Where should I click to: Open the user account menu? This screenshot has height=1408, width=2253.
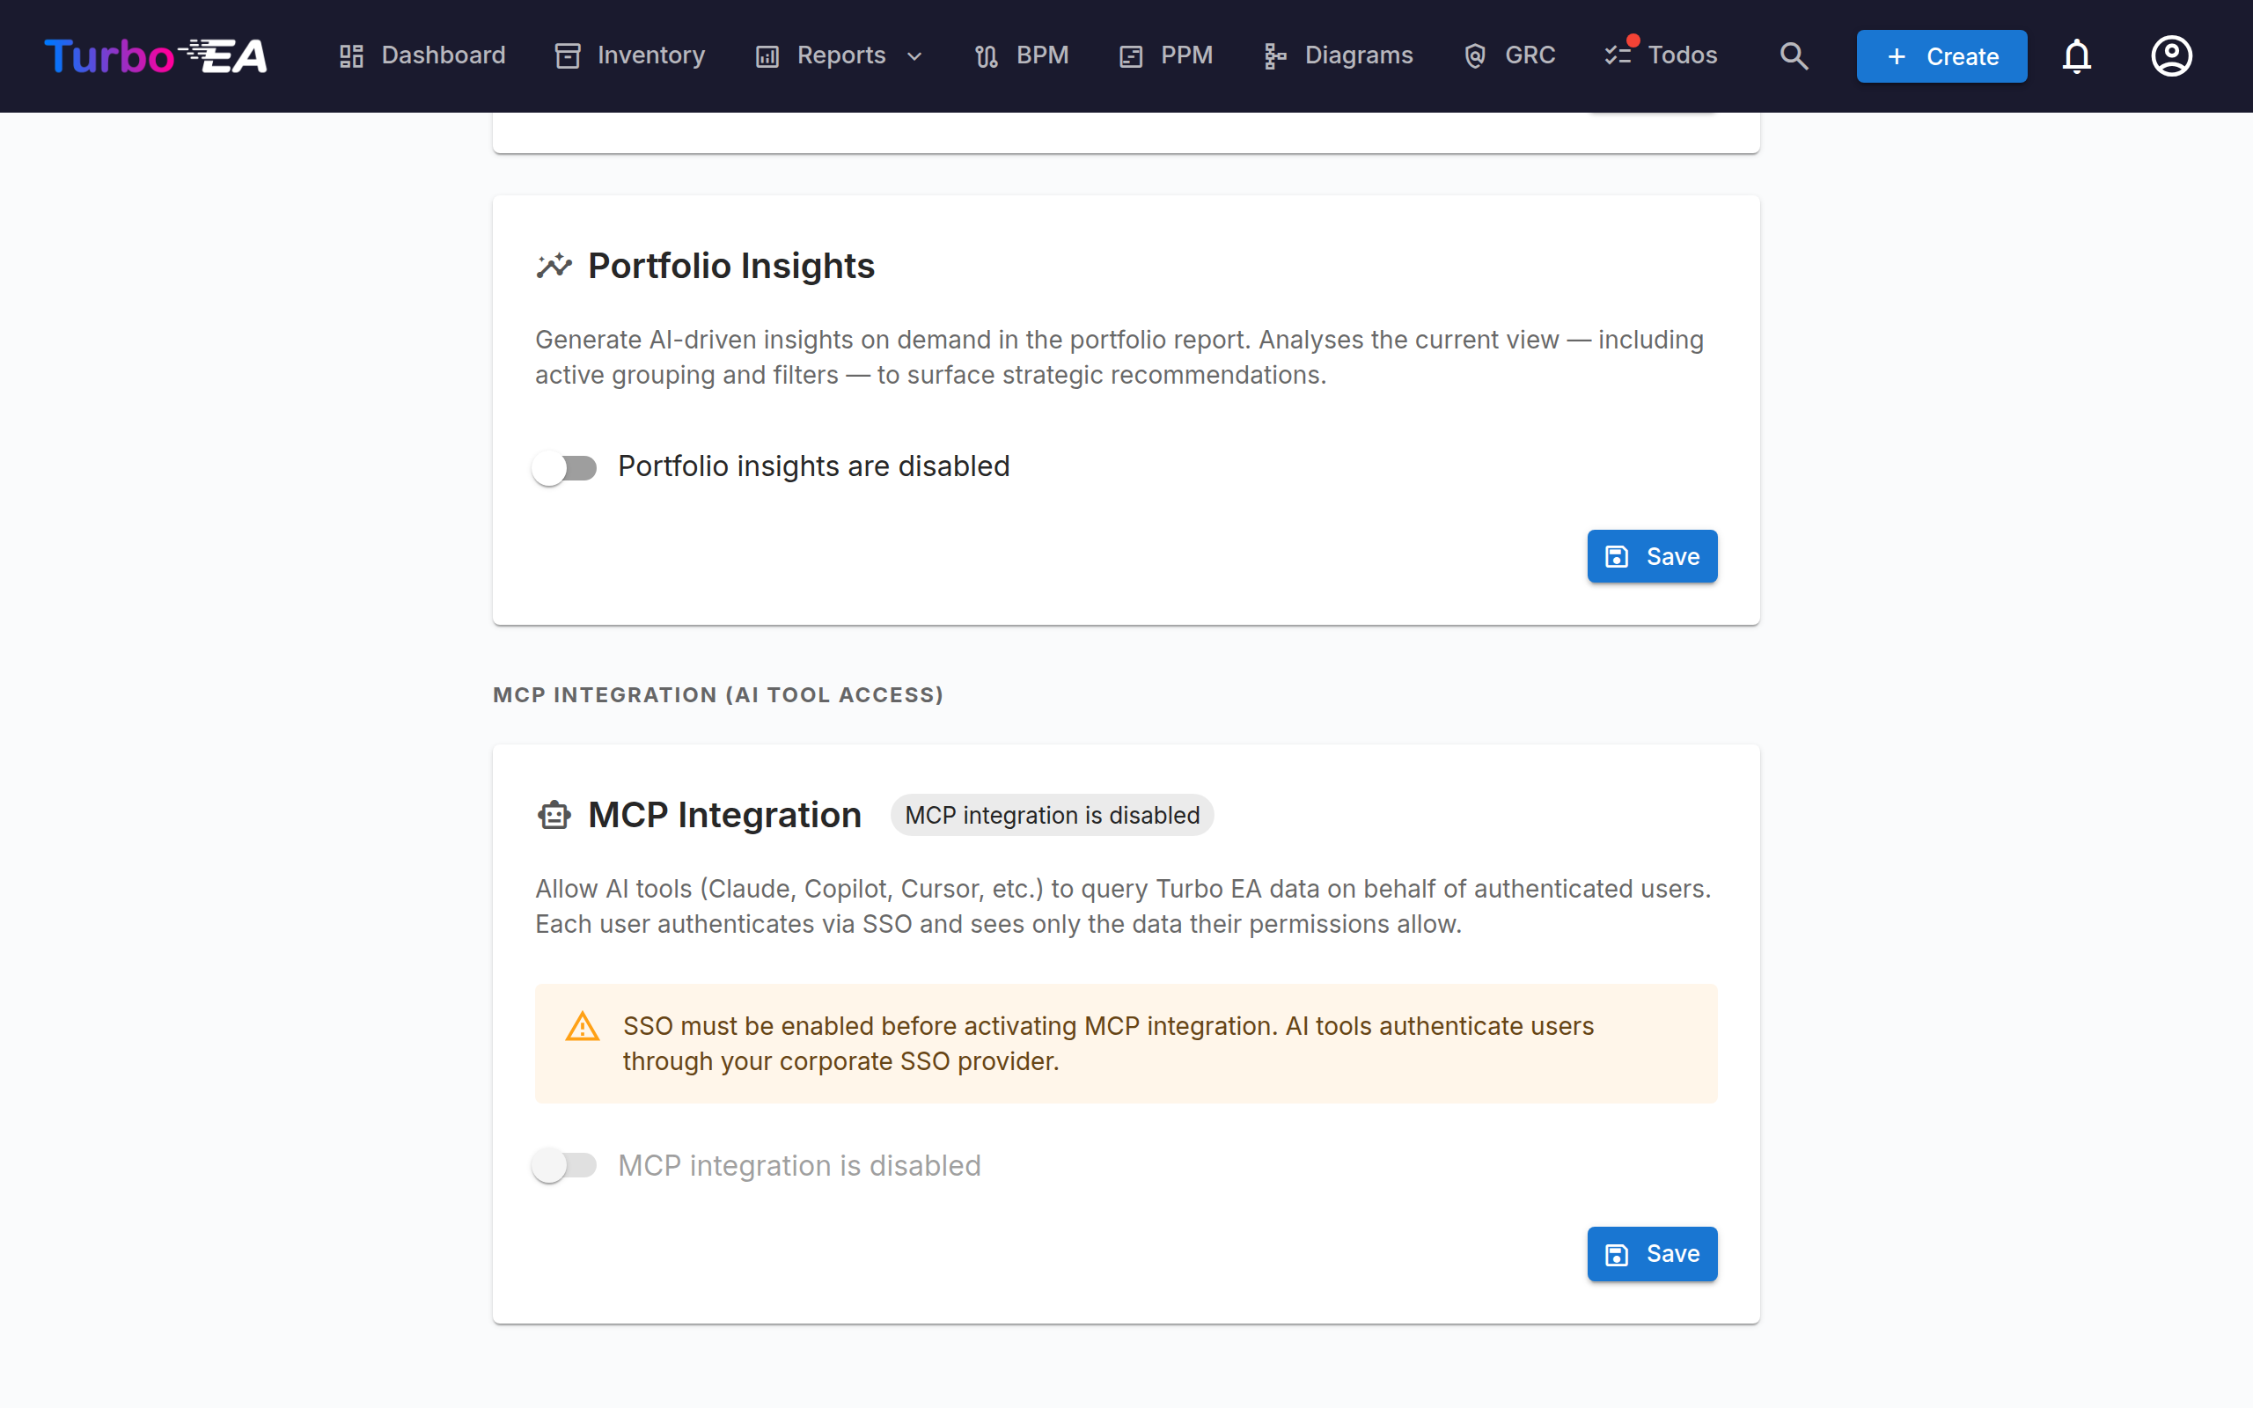pyautogui.click(x=2171, y=55)
